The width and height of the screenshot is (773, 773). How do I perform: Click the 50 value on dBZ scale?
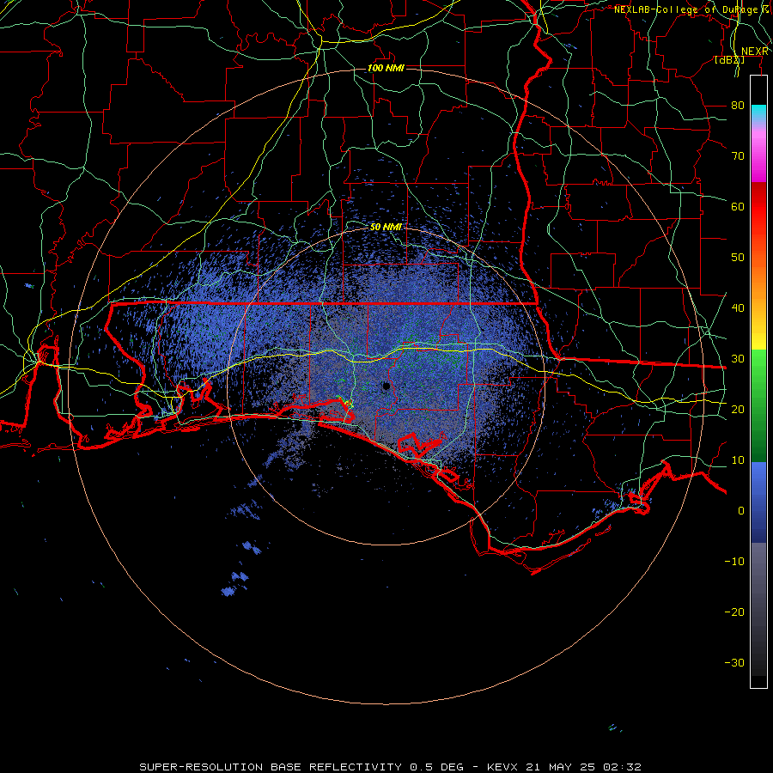(738, 258)
